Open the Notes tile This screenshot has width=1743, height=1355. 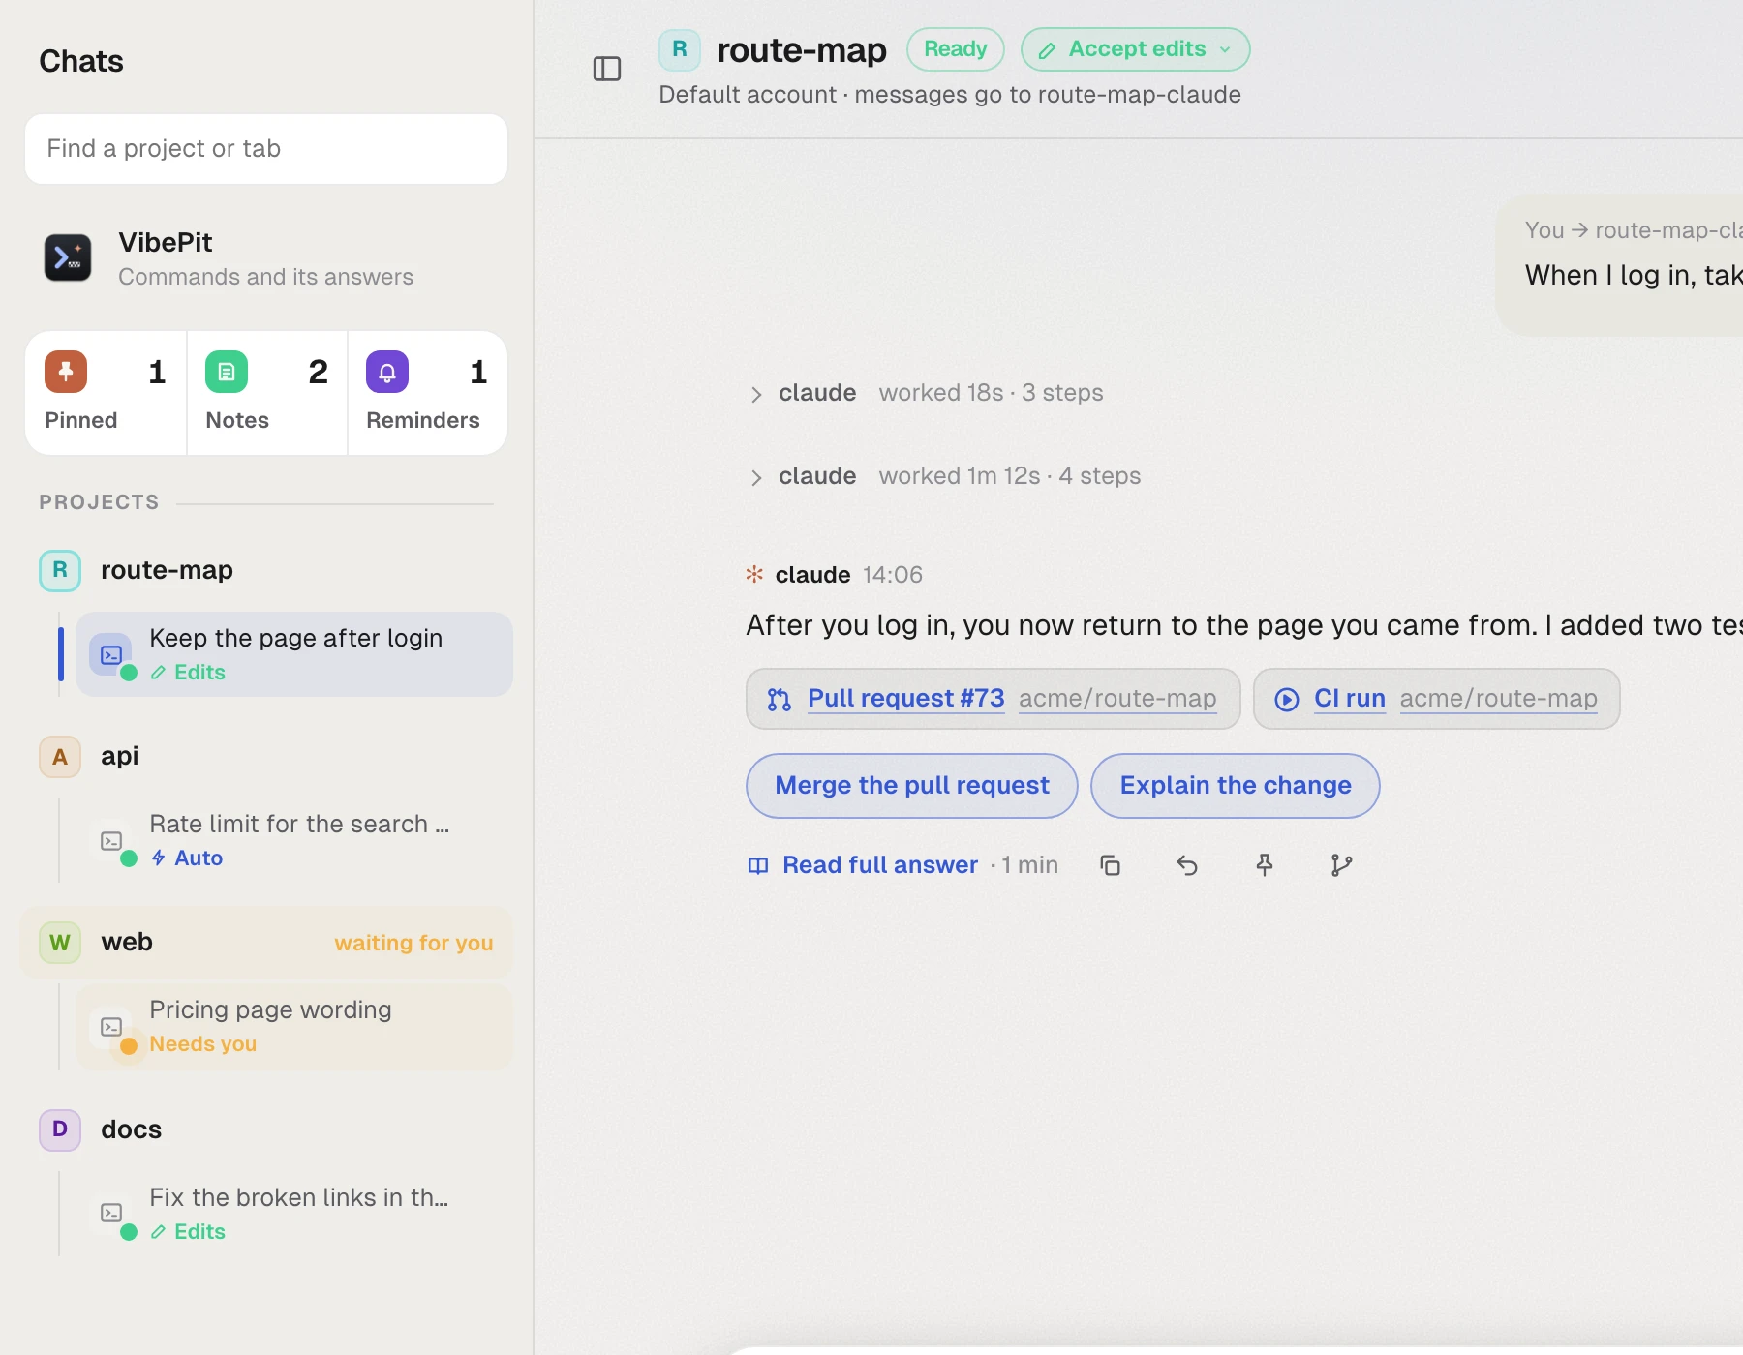(267, 393)
